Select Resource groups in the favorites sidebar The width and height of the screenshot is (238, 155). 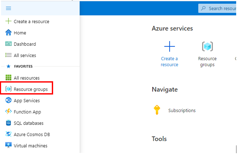pos(31,89)
